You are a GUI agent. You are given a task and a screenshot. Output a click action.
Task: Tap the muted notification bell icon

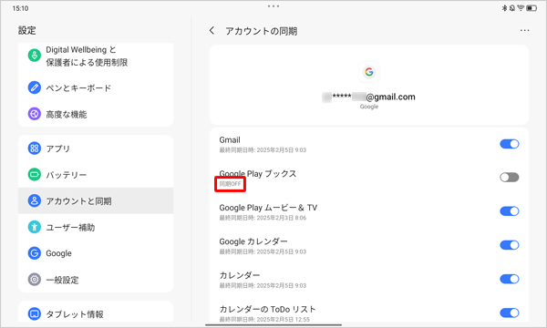[x=512, y=7]
